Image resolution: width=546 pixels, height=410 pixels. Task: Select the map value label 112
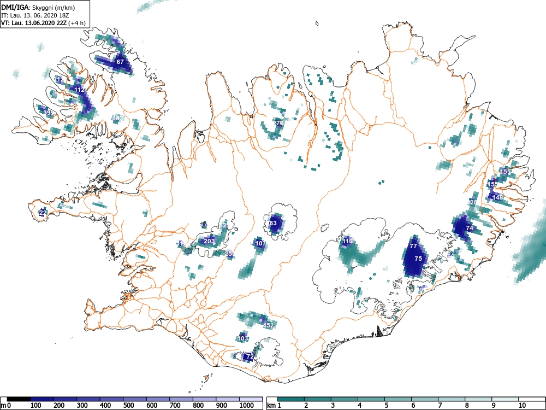click(79, 90)
